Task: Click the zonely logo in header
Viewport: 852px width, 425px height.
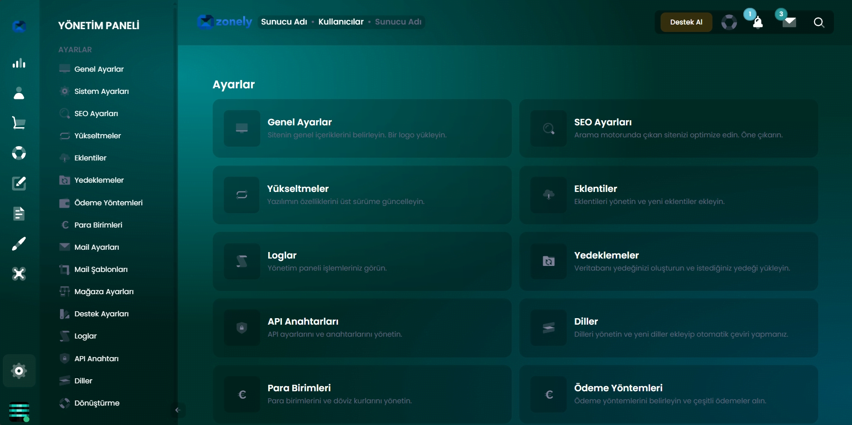Action: coord(225,22)
